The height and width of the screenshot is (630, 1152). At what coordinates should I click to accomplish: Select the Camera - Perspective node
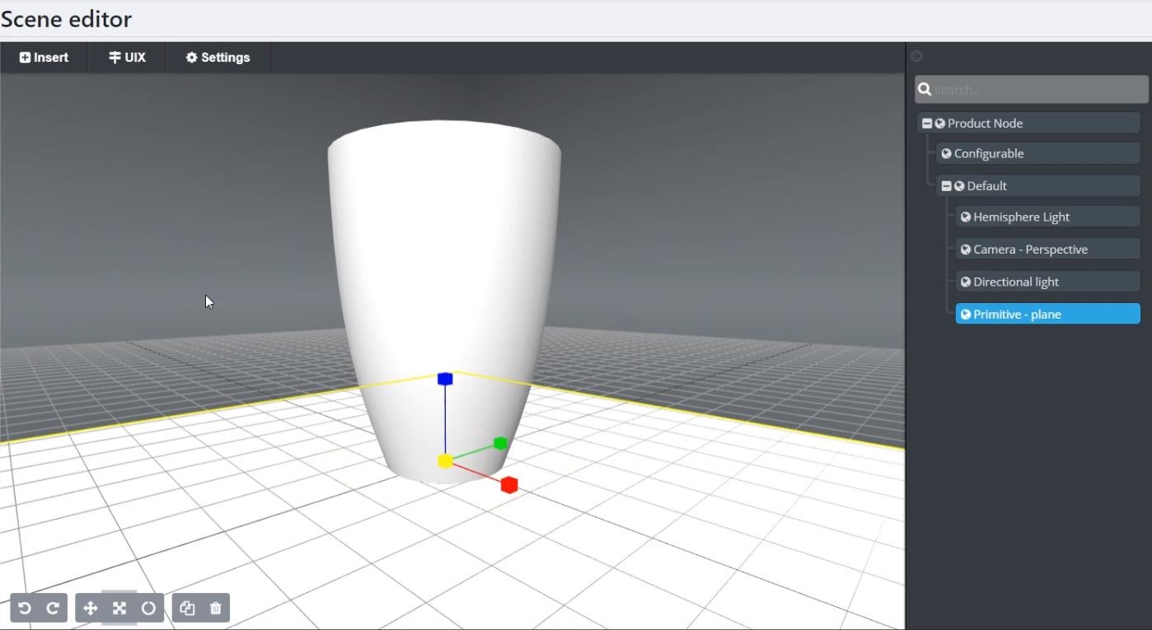click(1030, 250)
